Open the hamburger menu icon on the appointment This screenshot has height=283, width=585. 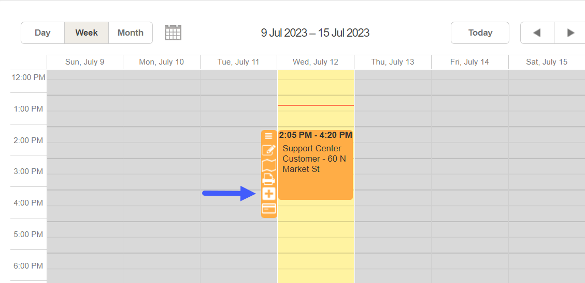click(x=268, y=136)
